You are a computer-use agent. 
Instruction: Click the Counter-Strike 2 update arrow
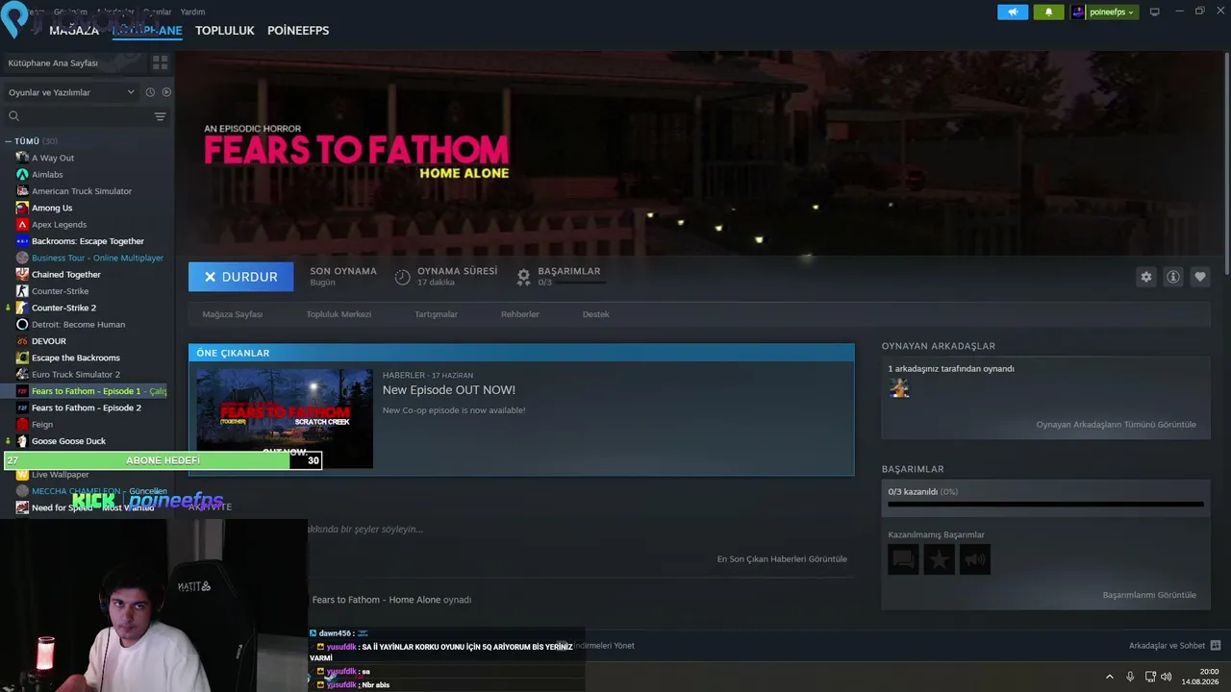[x=8, y=308]
